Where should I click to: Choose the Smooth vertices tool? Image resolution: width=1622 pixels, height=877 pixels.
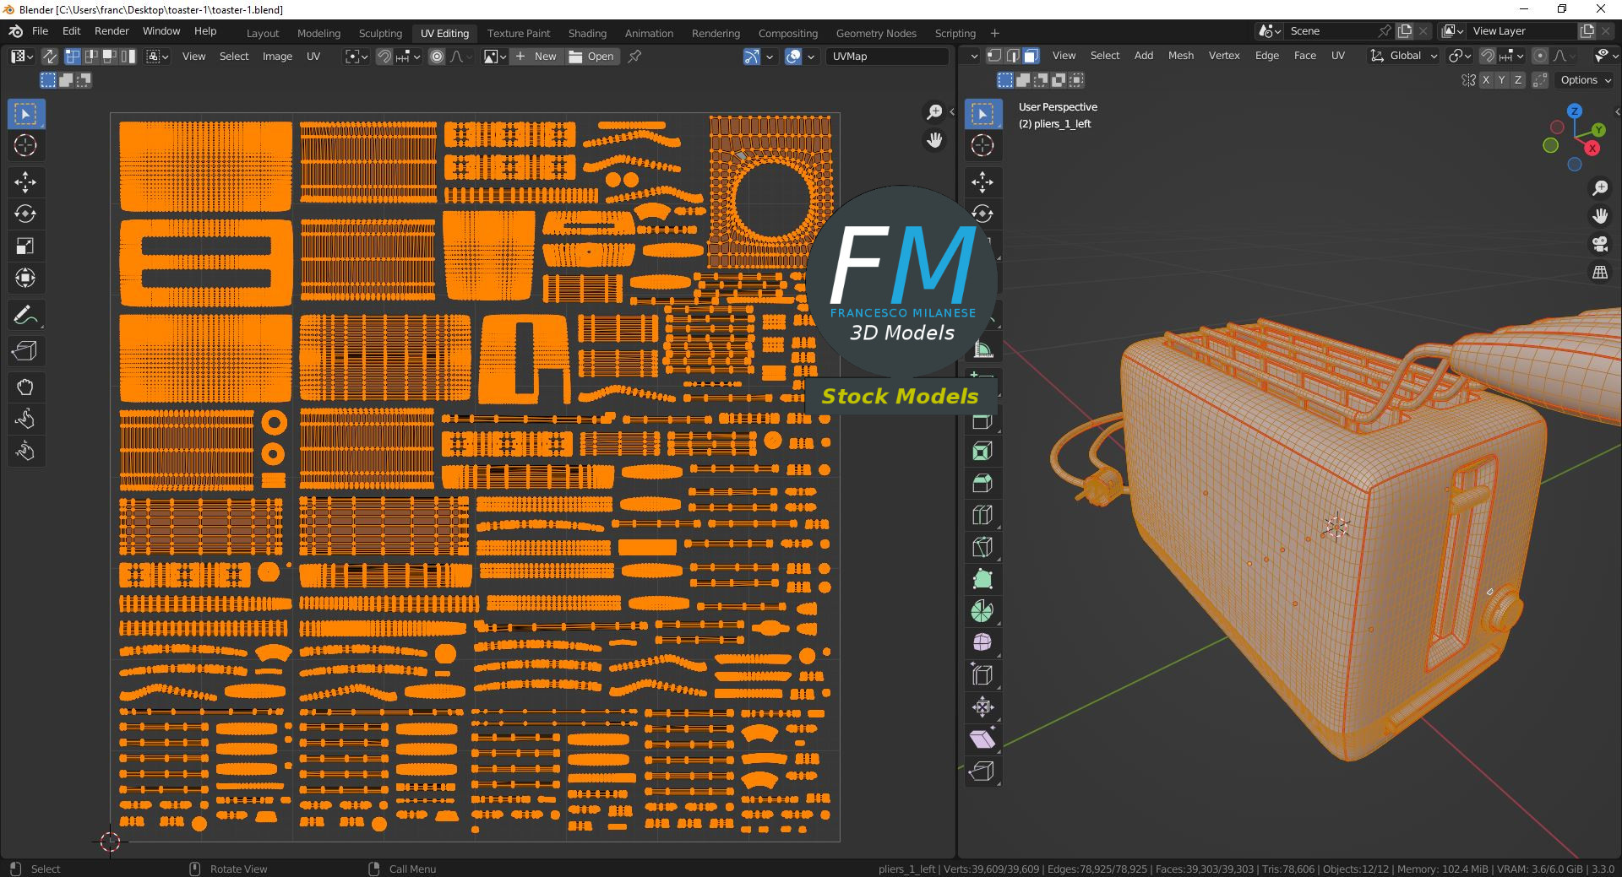[982, 643]
